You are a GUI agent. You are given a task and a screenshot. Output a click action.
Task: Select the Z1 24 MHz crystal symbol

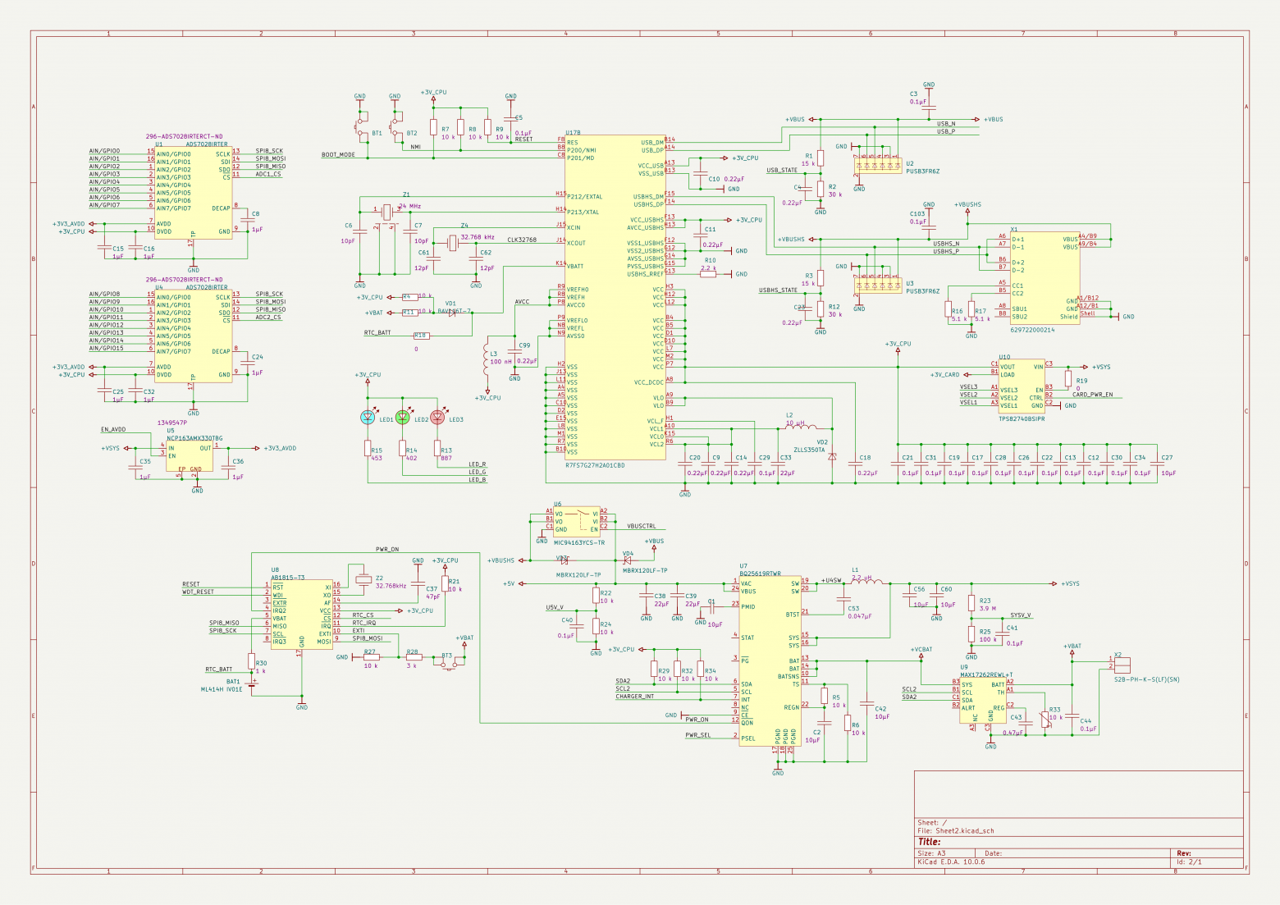click(387, 213)
